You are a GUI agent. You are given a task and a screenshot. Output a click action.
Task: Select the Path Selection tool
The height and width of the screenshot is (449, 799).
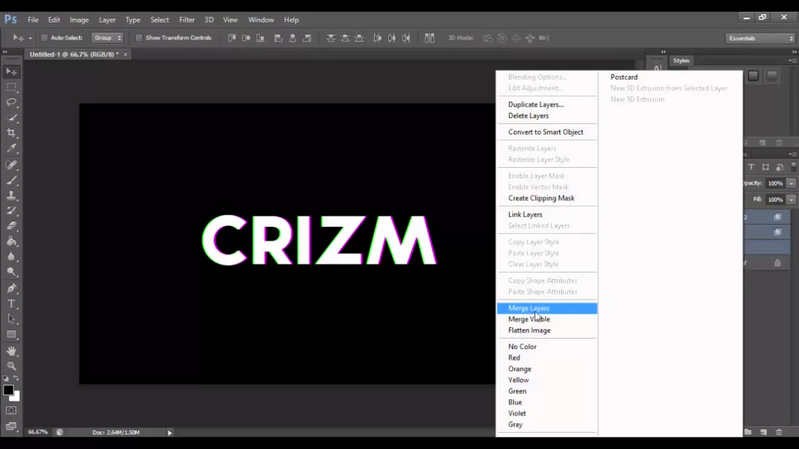pyautogui.click(x=11, y=319)
